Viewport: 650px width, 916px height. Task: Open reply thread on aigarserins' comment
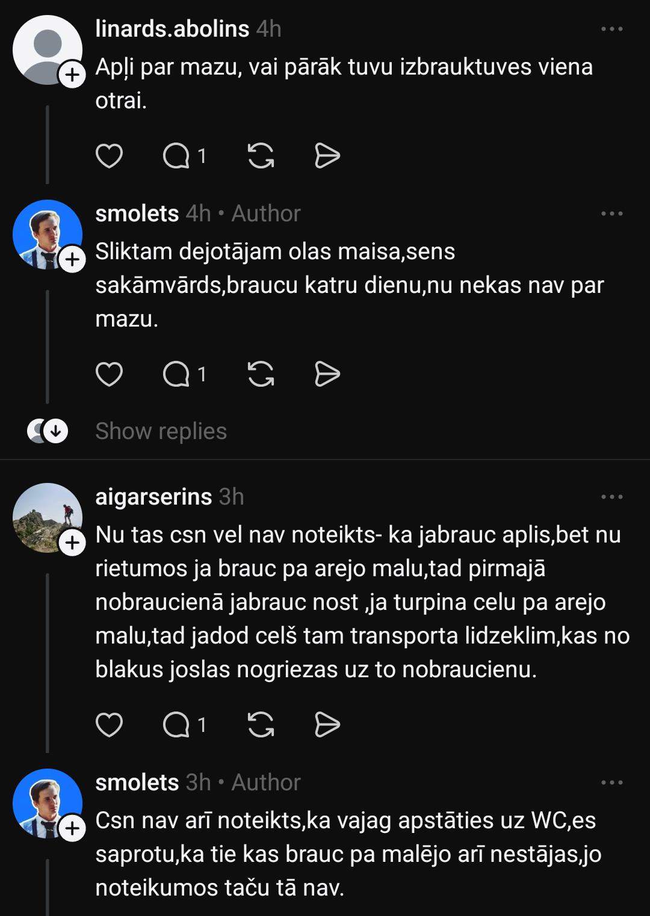click(x=184, y=725)
